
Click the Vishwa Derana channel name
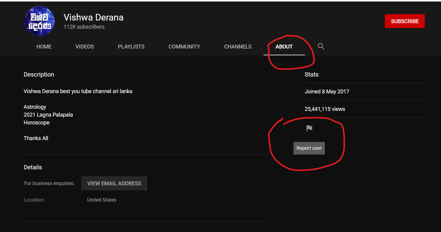(94, 17)
